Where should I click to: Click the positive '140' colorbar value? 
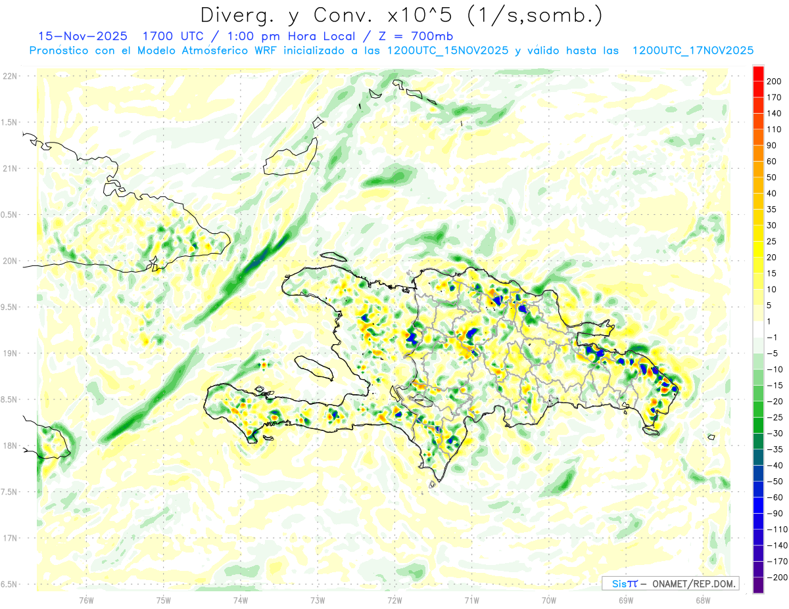point(775,114)
